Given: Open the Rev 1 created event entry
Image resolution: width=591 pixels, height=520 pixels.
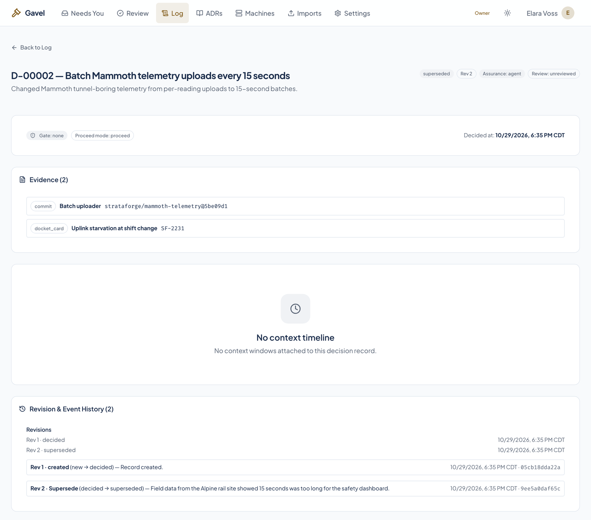Looking at the screenshot, I should coord(295,467).
